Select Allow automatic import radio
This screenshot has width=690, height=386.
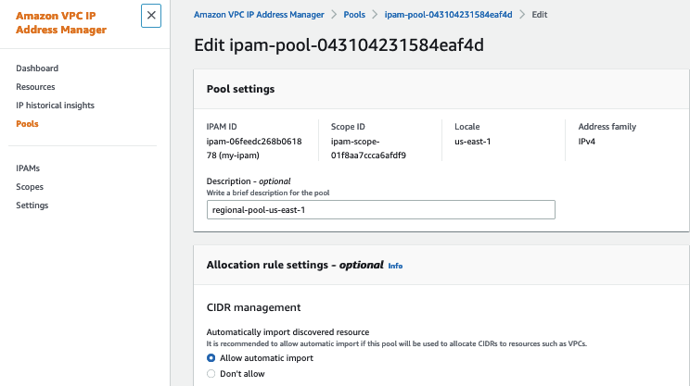pyautogui.click(x=211, y=358)
